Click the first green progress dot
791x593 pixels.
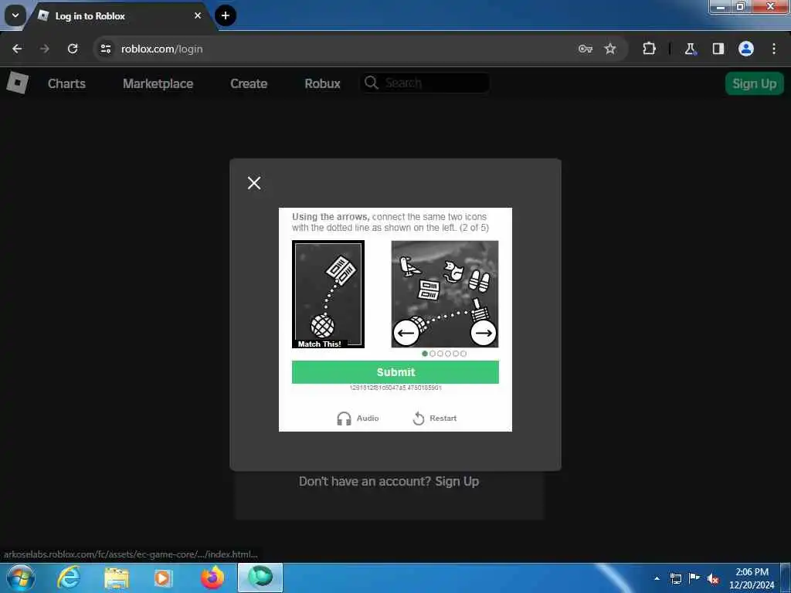(x=425, y=354)
